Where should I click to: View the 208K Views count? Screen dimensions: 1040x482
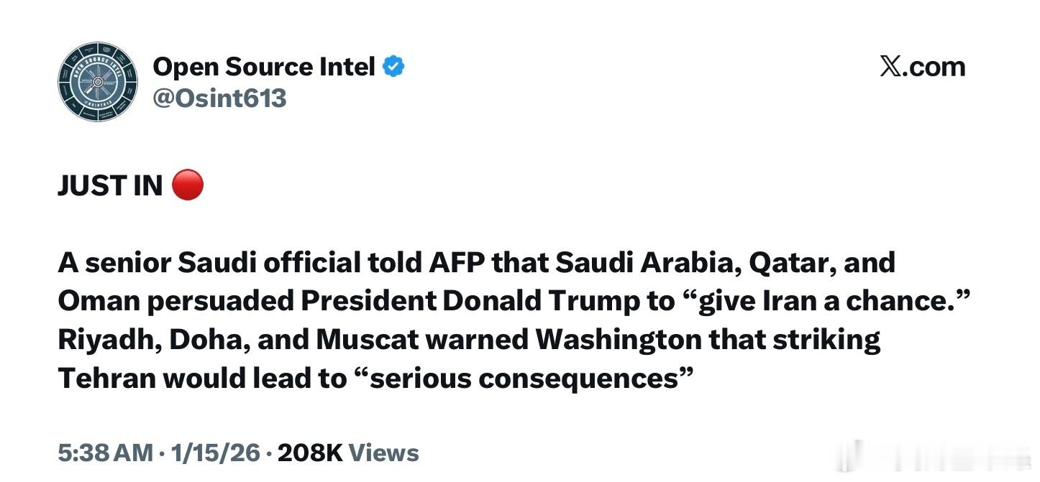point(348,453)
